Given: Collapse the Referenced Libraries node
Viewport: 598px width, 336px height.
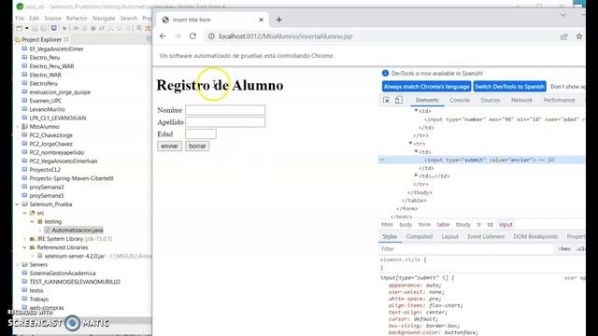Looking at the screenshot, I should (25, 247).
